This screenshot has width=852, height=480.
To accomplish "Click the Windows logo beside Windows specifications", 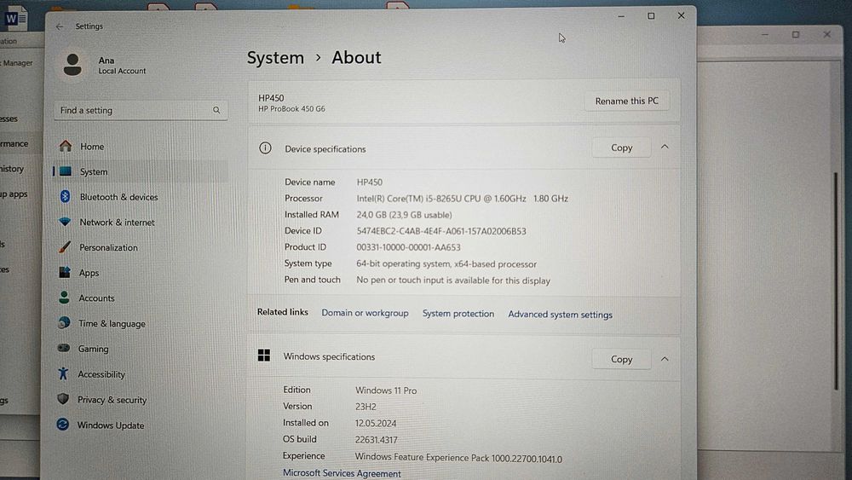I will point(264,356).
